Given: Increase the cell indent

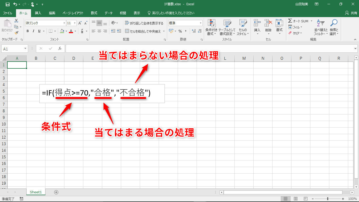Looking at the screenshot, I should [x=119, y=31].
